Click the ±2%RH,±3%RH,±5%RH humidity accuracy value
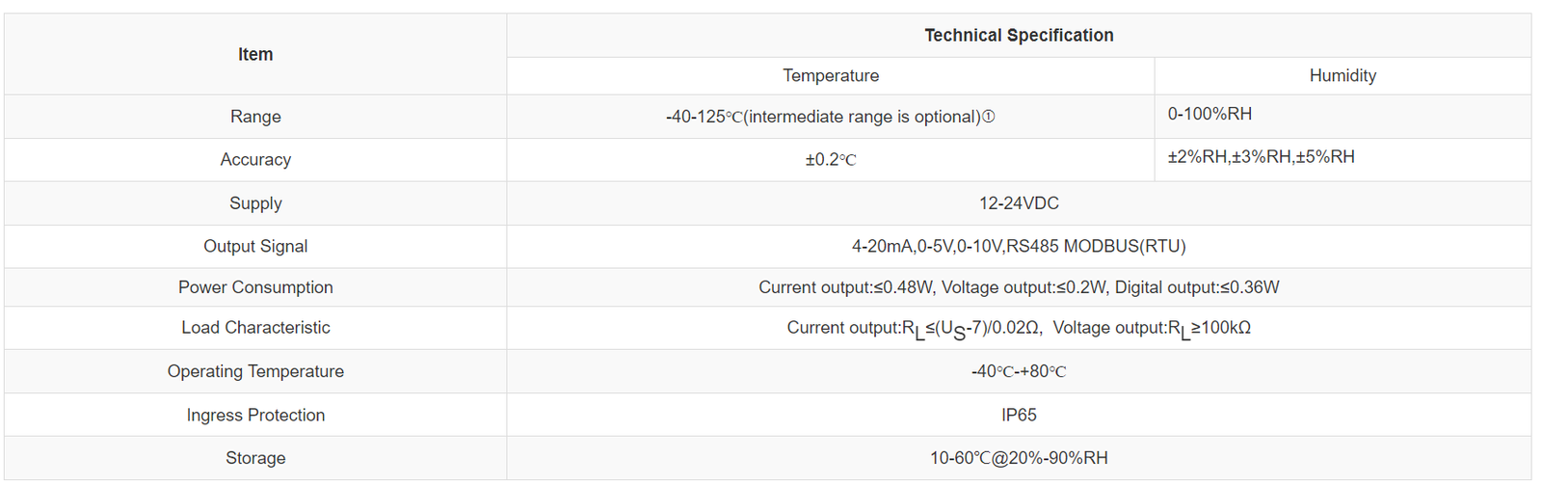Screen dimensions: 1542x485 pyautogui.click(x=1261, y=157)
